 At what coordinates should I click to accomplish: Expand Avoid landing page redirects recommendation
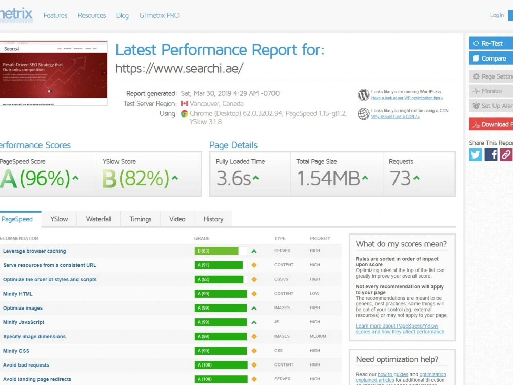pyautogui.click(x=37, y=379)
